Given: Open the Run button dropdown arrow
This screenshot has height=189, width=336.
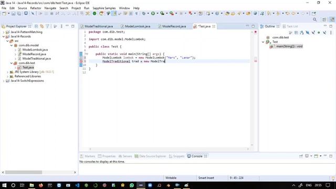Looking at the screenshot, I should [157, 14].
